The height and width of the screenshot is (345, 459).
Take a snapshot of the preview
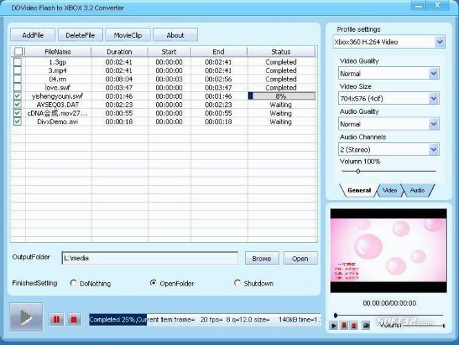coord(366,325)
